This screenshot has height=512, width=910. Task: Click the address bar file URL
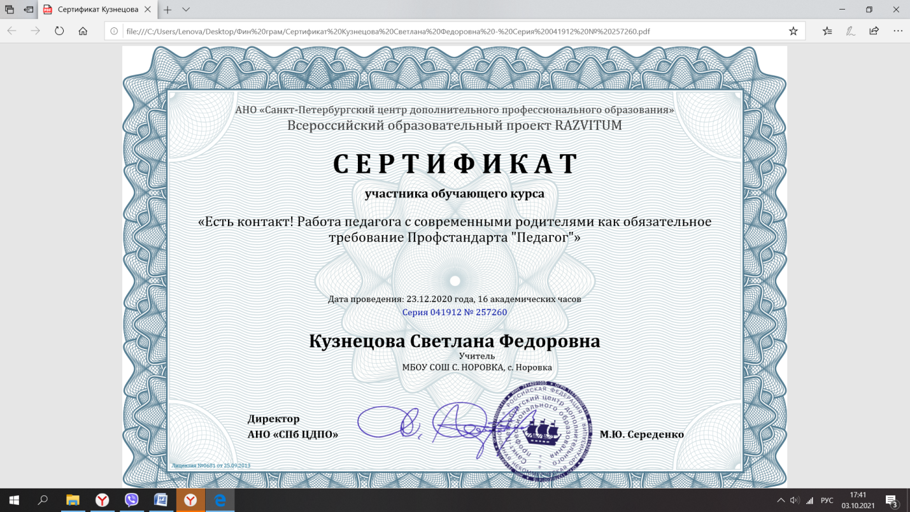pyautogui.click(x=387, y=31)
